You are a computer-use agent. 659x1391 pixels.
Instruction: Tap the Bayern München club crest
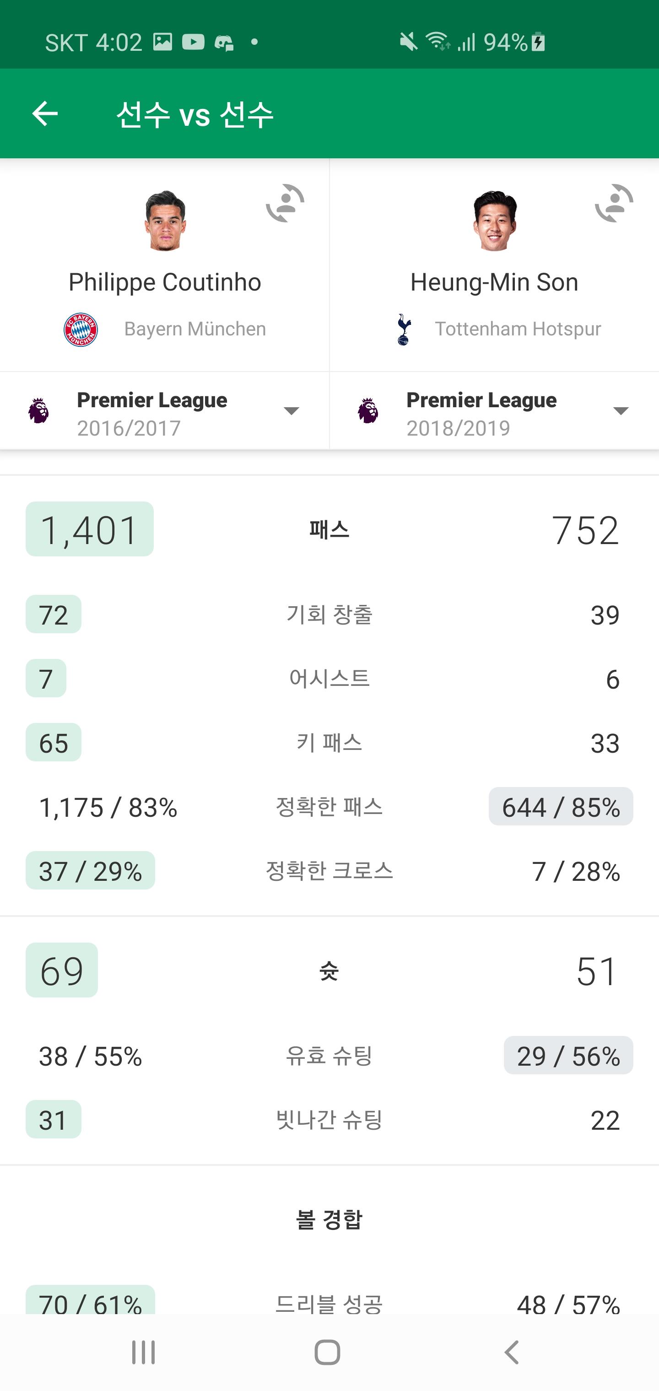pos(81,329)
